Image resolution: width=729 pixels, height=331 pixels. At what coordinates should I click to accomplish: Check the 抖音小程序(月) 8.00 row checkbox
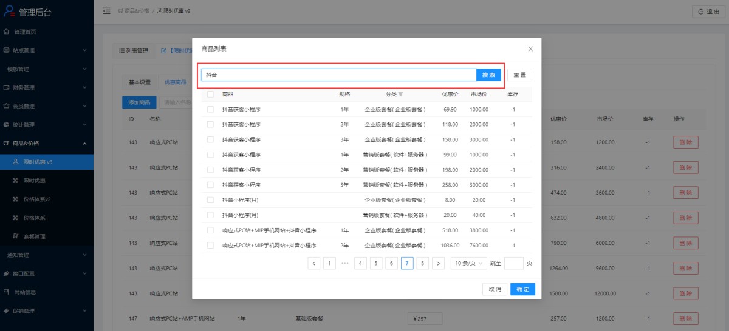[x=210, y=199]
